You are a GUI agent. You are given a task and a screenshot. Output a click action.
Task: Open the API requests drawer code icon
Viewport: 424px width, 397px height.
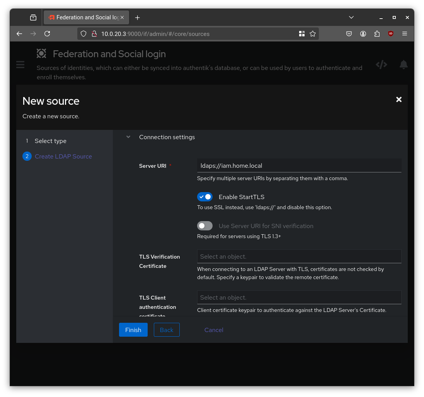click(x=381, y=65)
